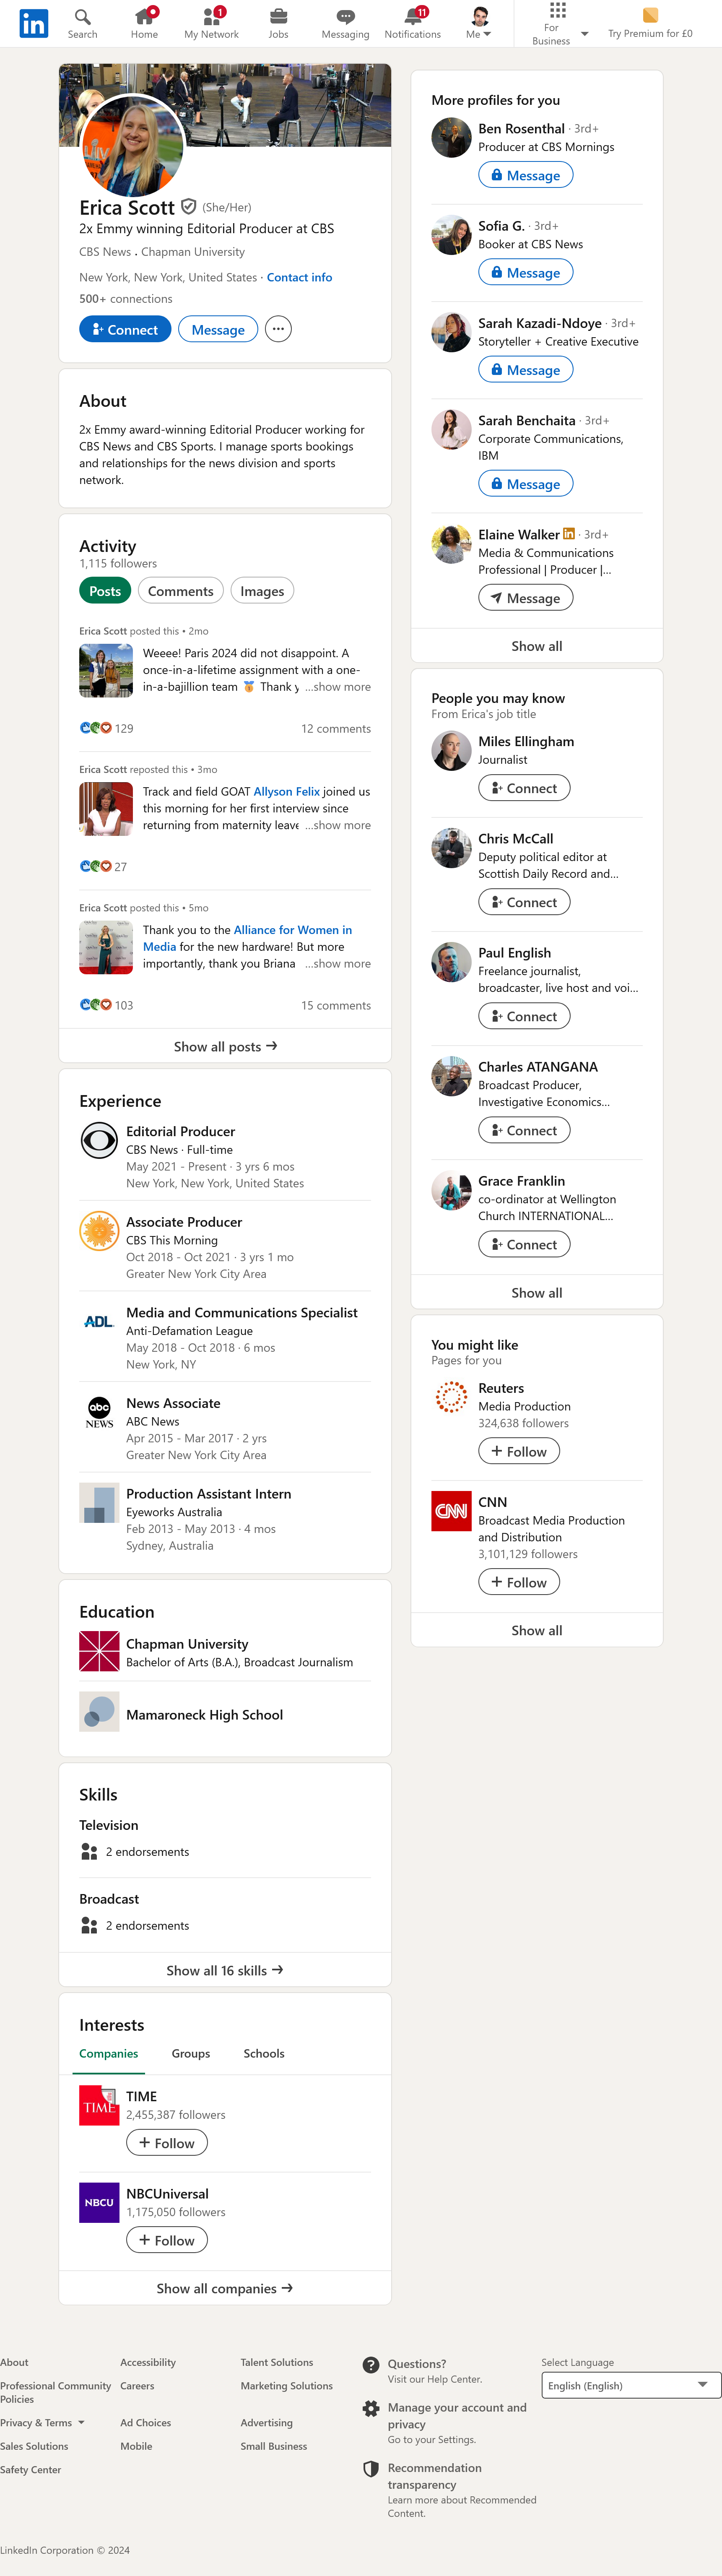Click the CBS News logo in Experience
Image resolution: width=722 pixels, height=2576 pixels.
[x=99, y=1140]
